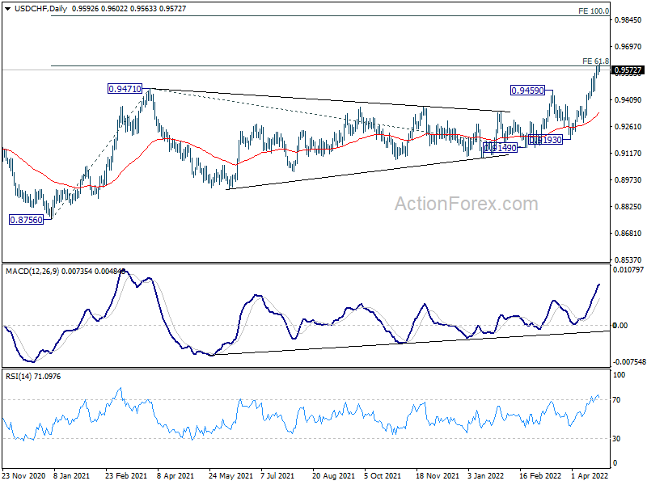This screenshot has width=647, height=485.
Task: Click the MACD zero level label
Action: [620, 326]
